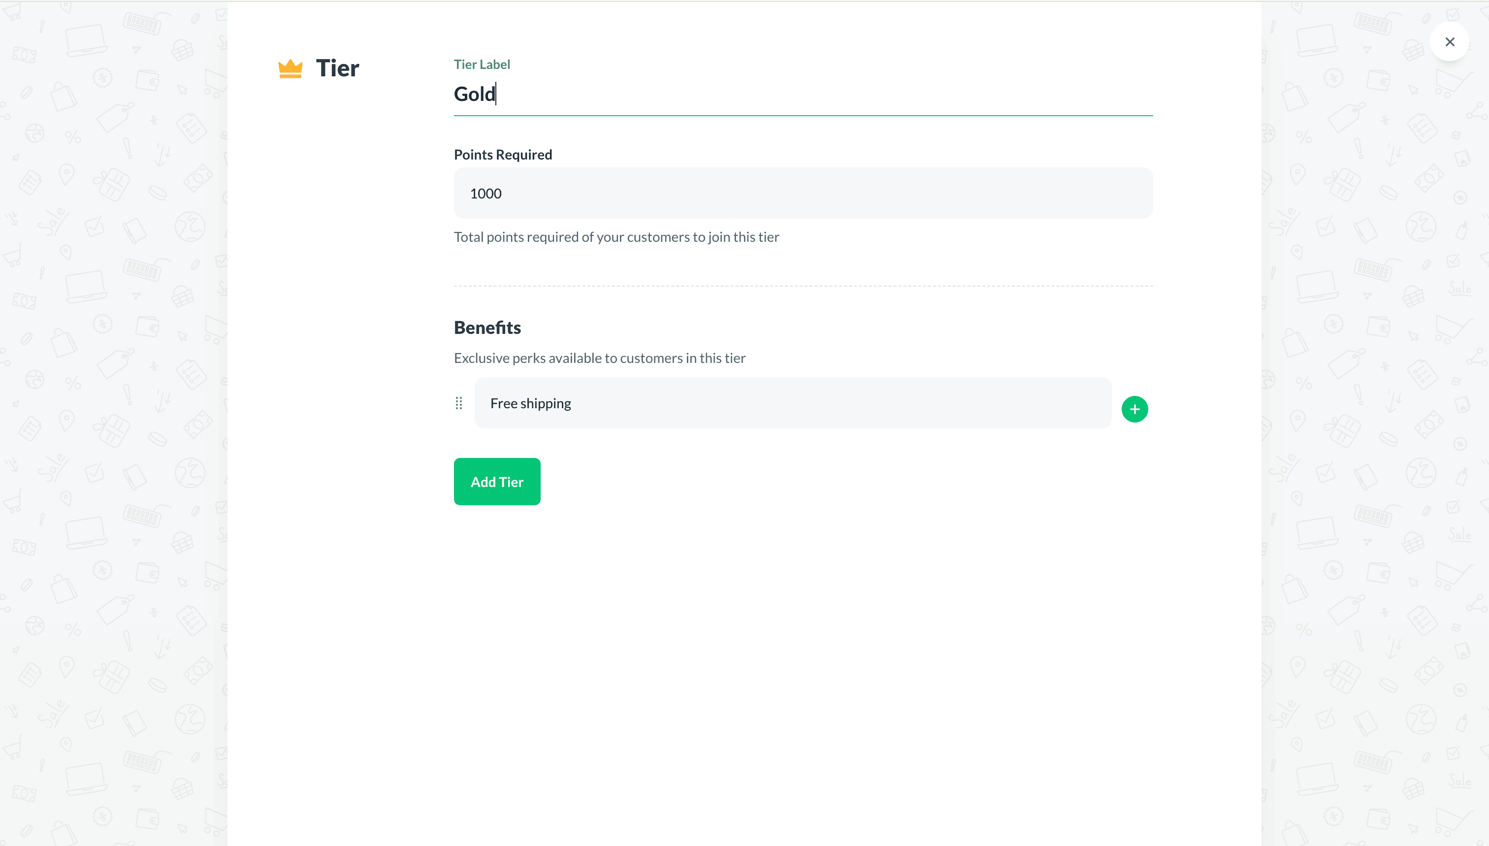The width and height of the screenshot is (1489, 846).
Task: Click the Points Required label text
Action: tap(503, 155)
